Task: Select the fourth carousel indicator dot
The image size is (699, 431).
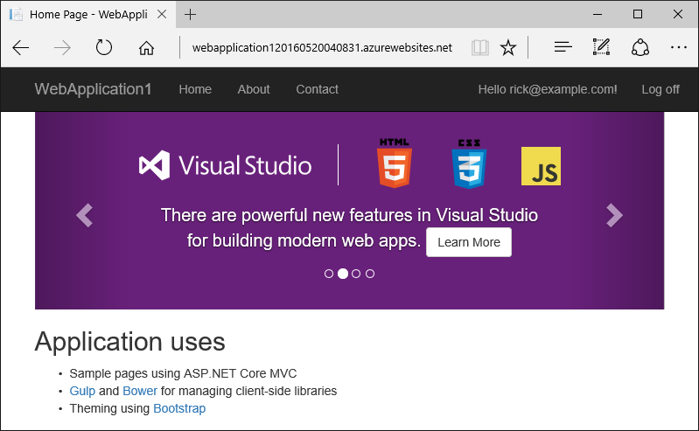Action: coord(370,274)
